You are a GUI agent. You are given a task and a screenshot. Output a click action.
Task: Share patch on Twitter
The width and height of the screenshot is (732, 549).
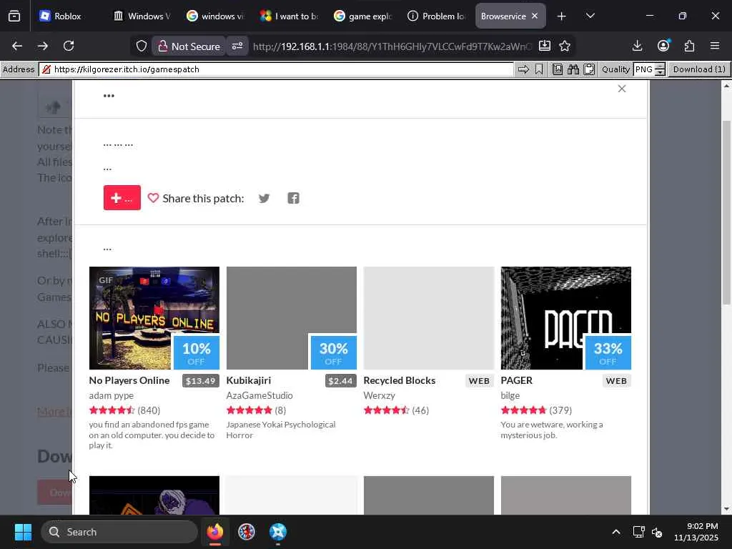[x=264, y=198]
